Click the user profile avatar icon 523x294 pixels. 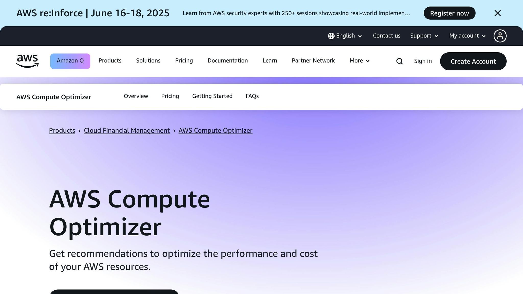(500, 36)
